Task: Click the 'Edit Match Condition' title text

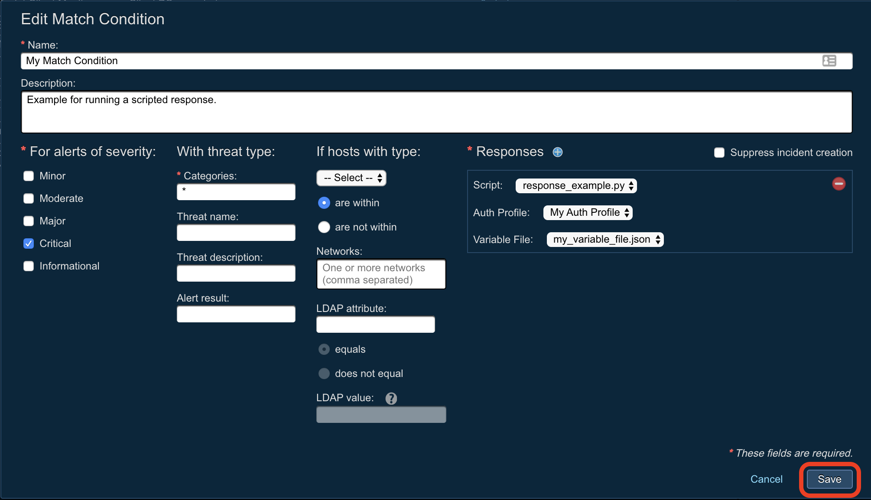Action: click(x=93, y=19)
